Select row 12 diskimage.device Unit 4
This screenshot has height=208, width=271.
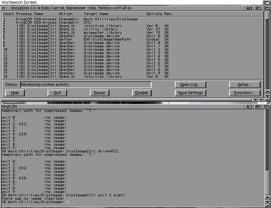click(133, 56)
